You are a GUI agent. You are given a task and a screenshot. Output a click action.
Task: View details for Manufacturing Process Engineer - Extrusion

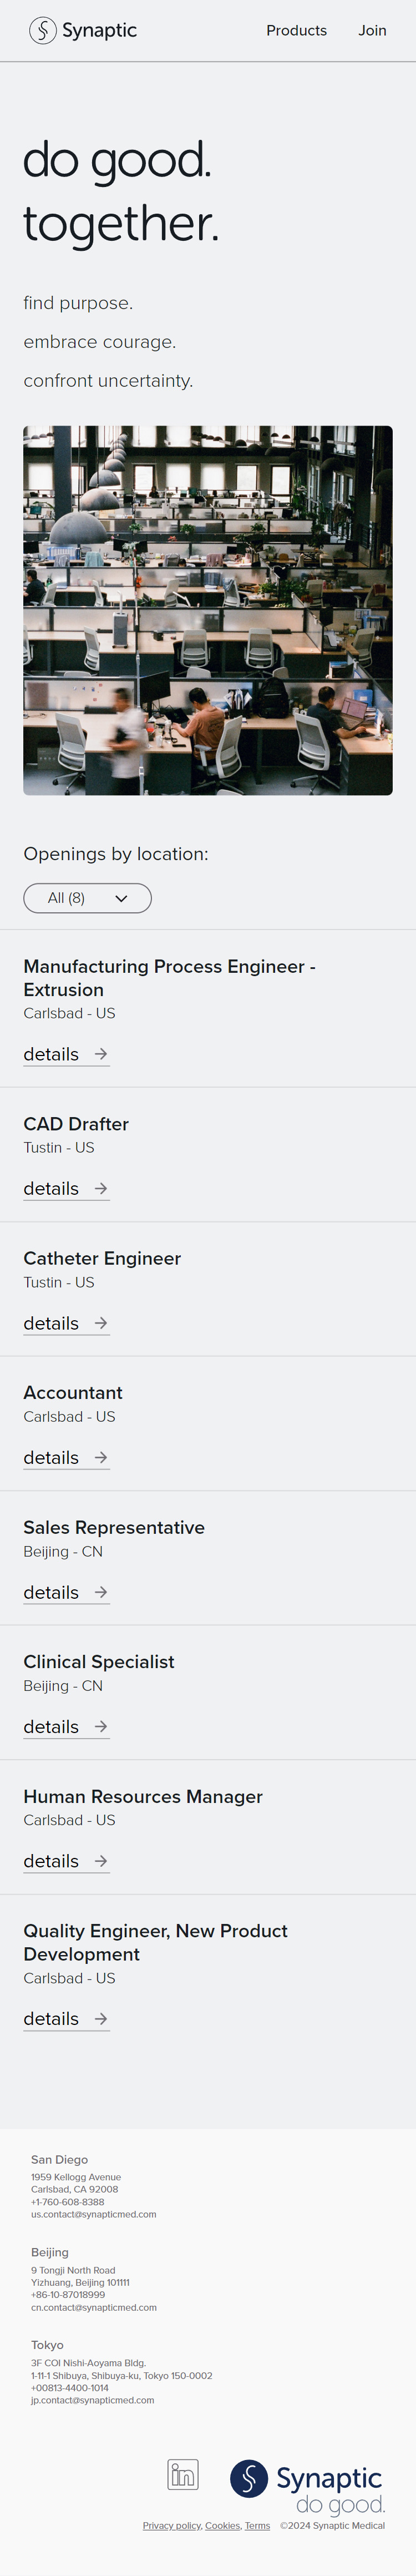pyautogui.click(x=66, y=1054)
